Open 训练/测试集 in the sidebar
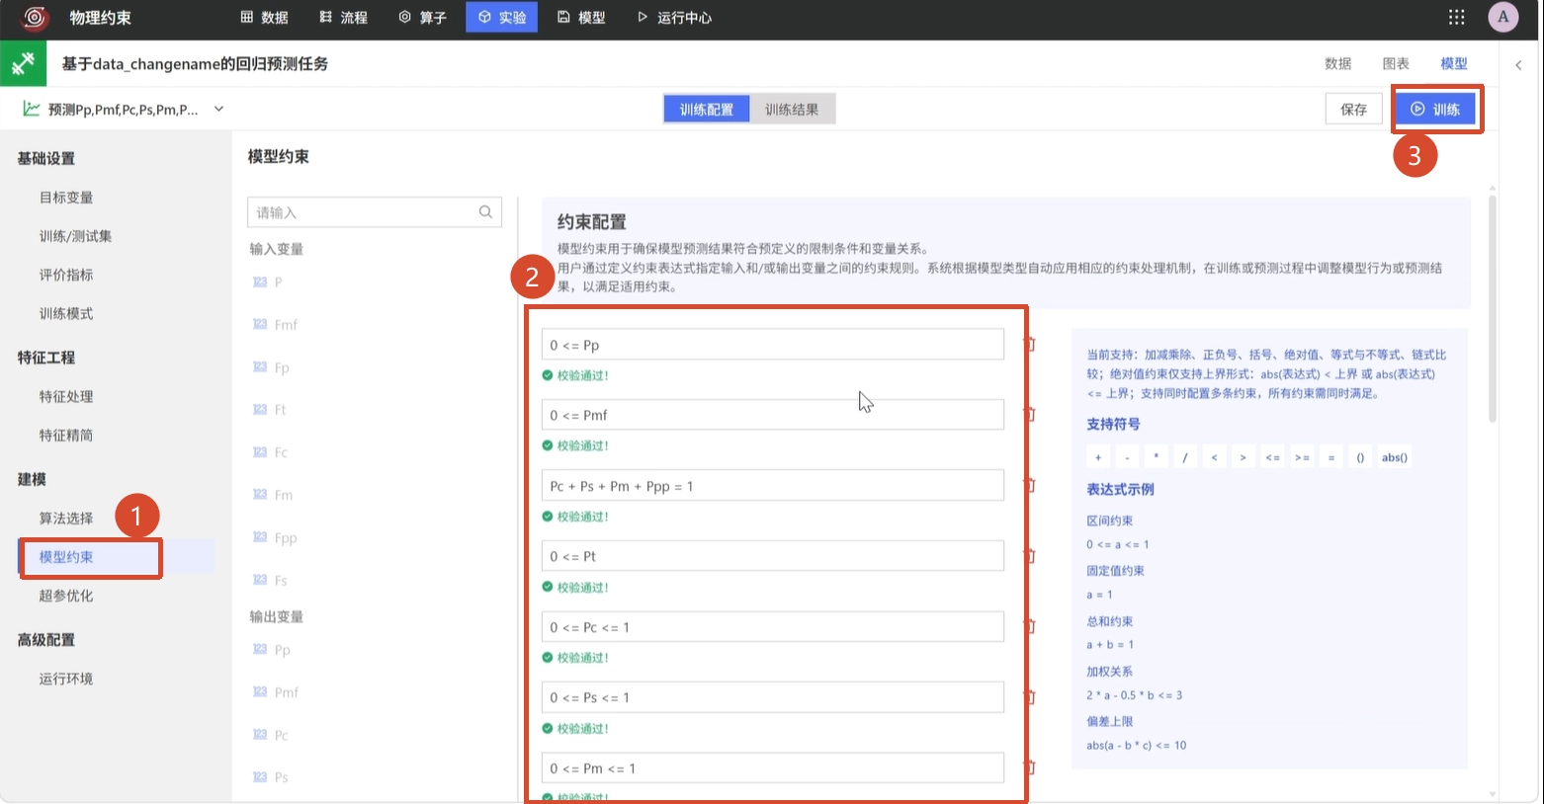This screenshot has height=804, width=1544. [x=75, y=236]
